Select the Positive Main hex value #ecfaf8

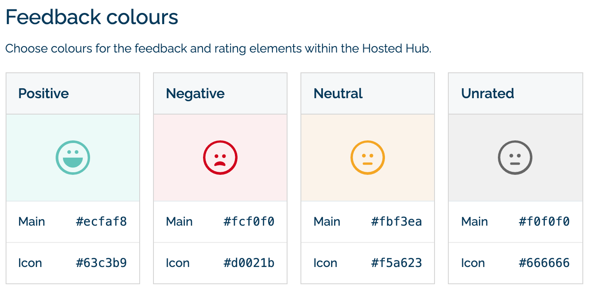point(102,222)
